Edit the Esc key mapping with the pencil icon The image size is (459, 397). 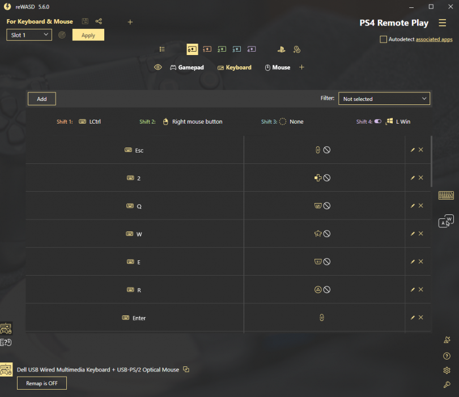pos(413,150)
